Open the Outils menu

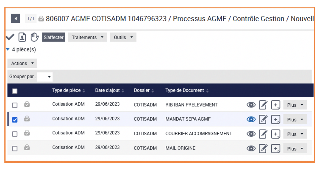coord(123,37)
